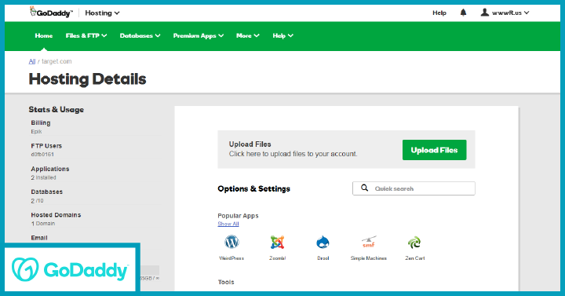Click the target.com breadcrumb text
Screen dimensions: 565x296
tap(56, 61)
